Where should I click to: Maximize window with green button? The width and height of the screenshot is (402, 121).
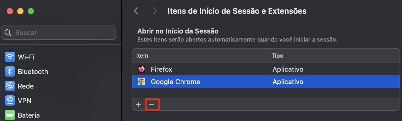(x=31, y=11)
